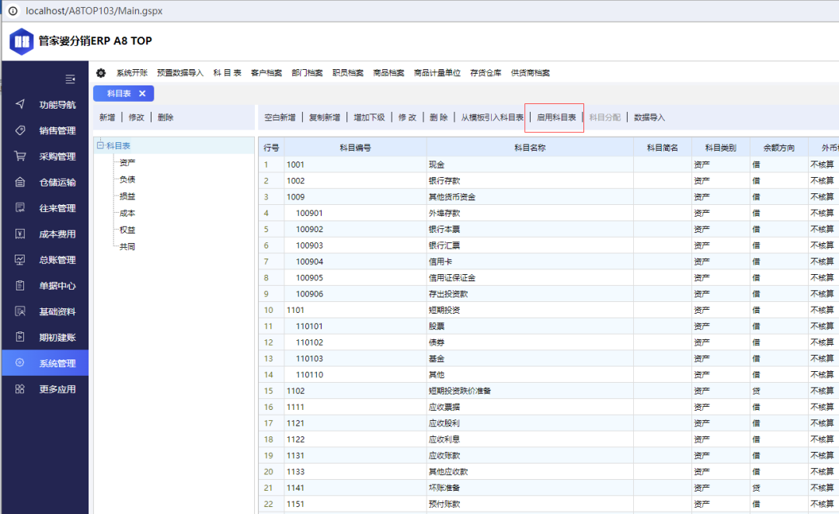
Task: Click the 采购管理 shopping cart icon
Action: tap(20, 156)
